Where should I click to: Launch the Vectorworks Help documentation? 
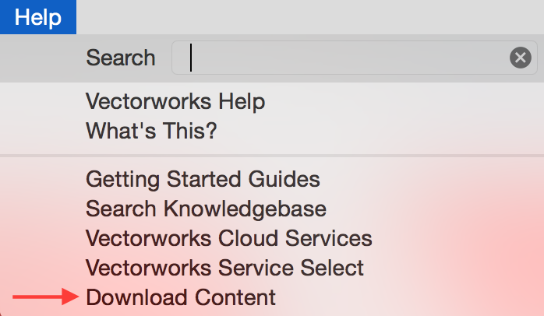(x=175, y=102)
